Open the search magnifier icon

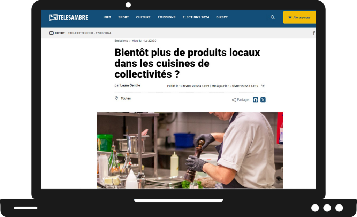point(273,17)
